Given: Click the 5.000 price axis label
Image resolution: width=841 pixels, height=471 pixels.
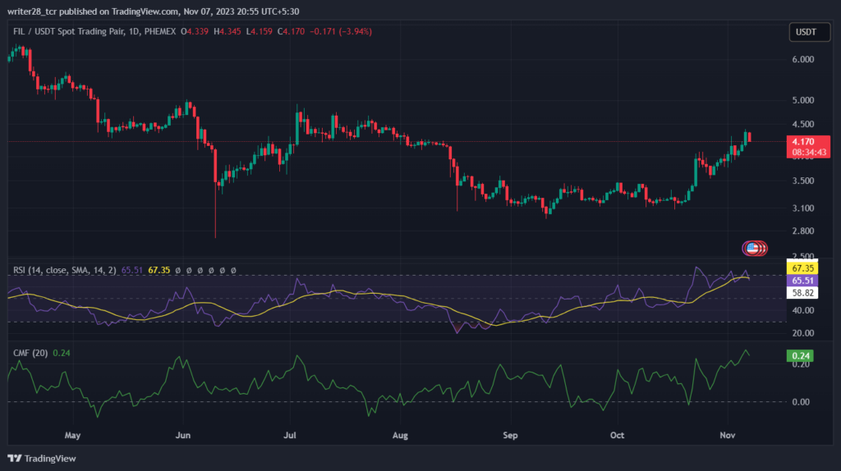Looking at the screenshot, I should (x=803, y=100).
